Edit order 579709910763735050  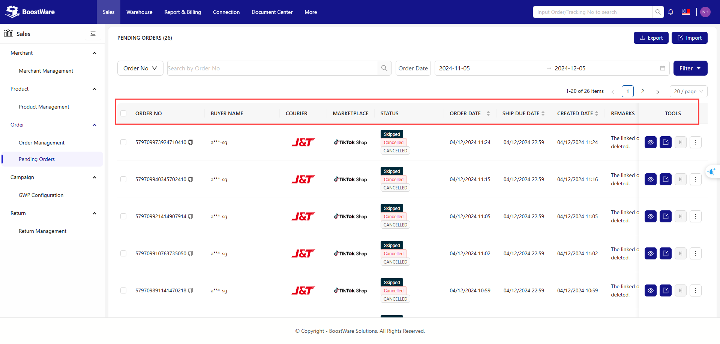666,253
